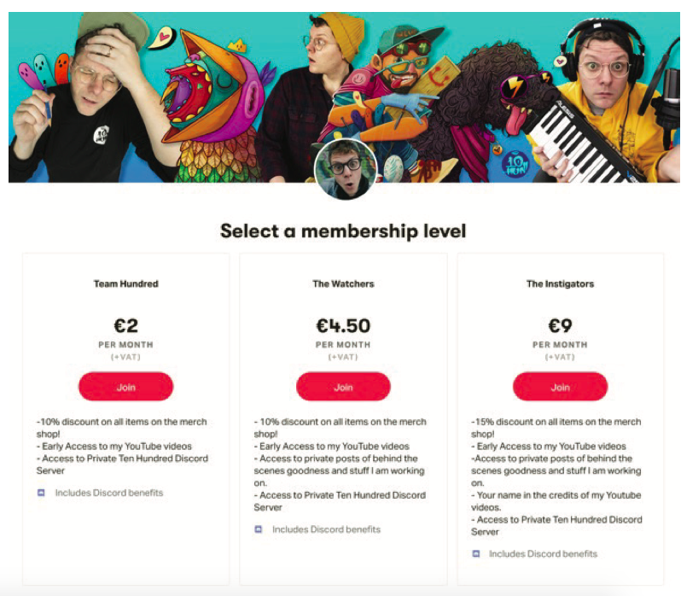Click The Instigators benefits description text

coord(556,476)
